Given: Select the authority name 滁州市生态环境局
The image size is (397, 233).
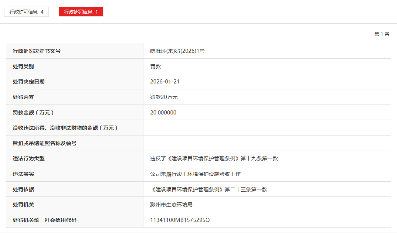Looking at the screenshot, I should point(171,205).
